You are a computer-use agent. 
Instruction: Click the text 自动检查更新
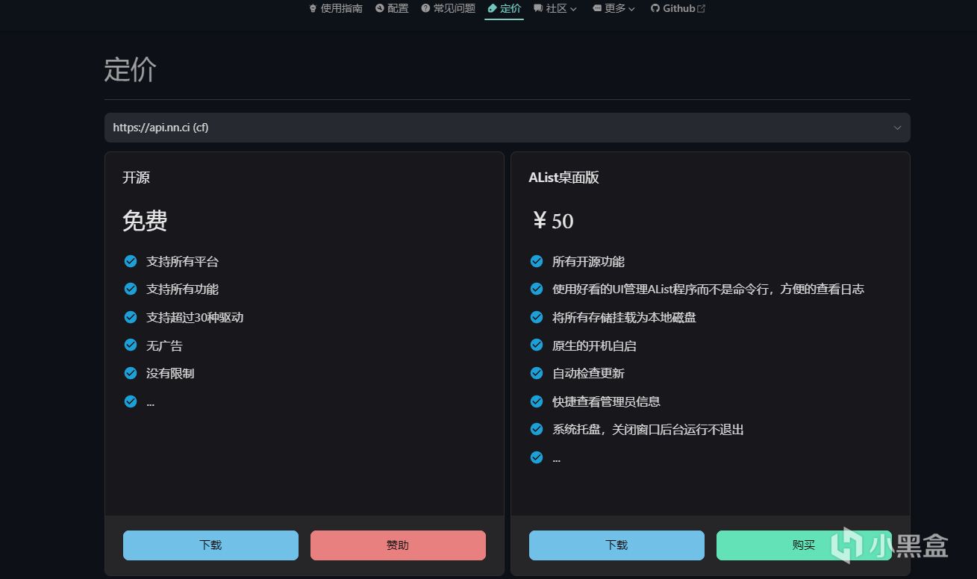[588, 373]
